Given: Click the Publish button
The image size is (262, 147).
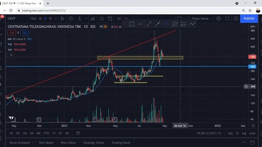Looking at the screenshot, I should point(249,18).
